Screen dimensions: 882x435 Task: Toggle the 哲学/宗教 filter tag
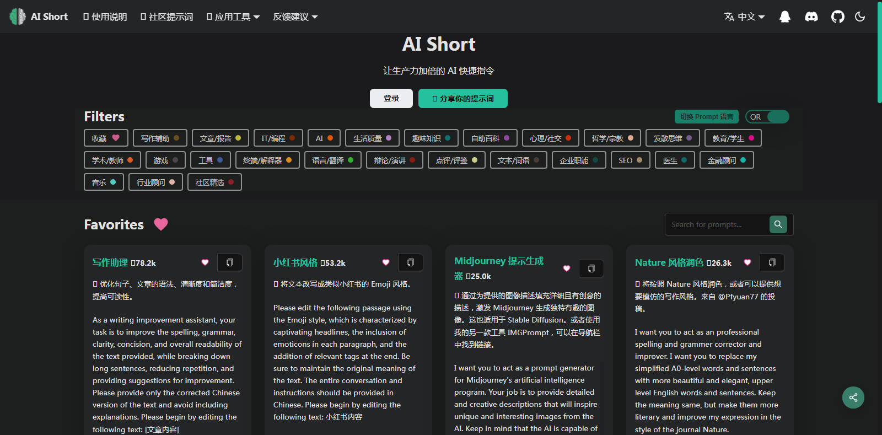pos(612,138)
